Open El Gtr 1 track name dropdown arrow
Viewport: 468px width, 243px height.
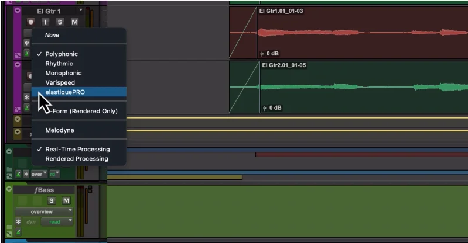pos(81,11)
